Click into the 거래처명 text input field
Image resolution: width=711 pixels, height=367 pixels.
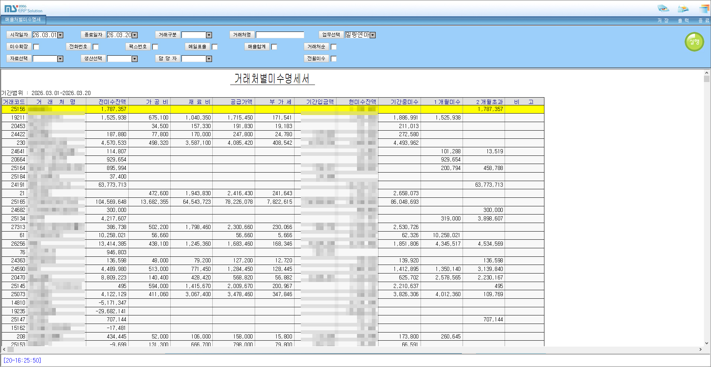tap(280, 35)
